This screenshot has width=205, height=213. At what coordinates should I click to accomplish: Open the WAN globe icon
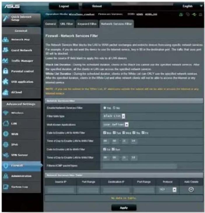tap(6, 134)
